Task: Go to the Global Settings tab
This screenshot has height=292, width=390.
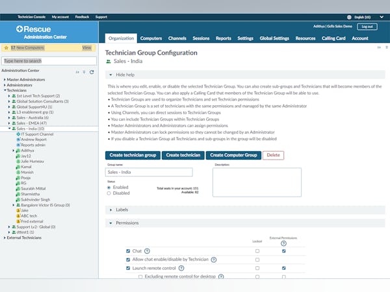Action: point(274,38)
